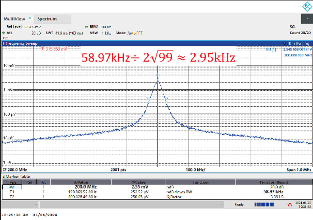The image size is (313, 220).
Task: Click the 10 mV axis label
Action: click(x=9, y=66)
